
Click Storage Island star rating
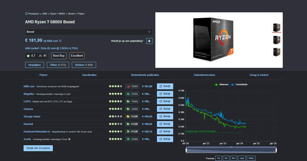click(x=116, y=117)
